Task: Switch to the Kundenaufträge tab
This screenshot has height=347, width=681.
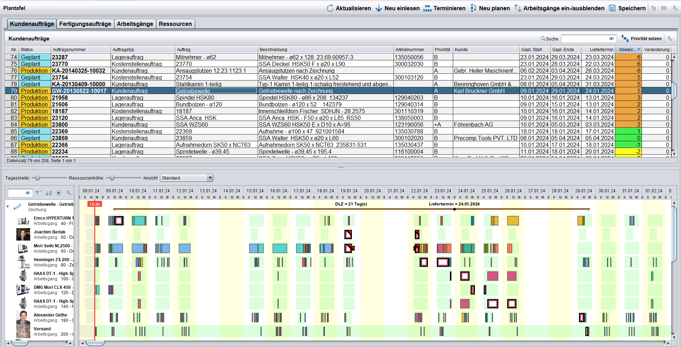Action: coord(32,24)
